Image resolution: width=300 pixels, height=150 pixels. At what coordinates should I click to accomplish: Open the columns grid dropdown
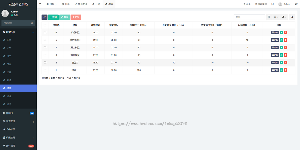point(276,17)
